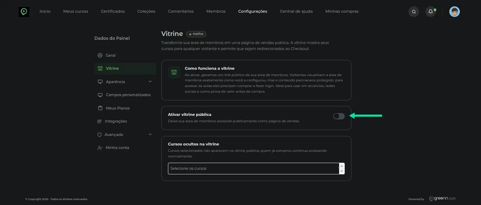
Task: Enable the Ativar vitrine pública switch
Action: (x=339, y=116)
